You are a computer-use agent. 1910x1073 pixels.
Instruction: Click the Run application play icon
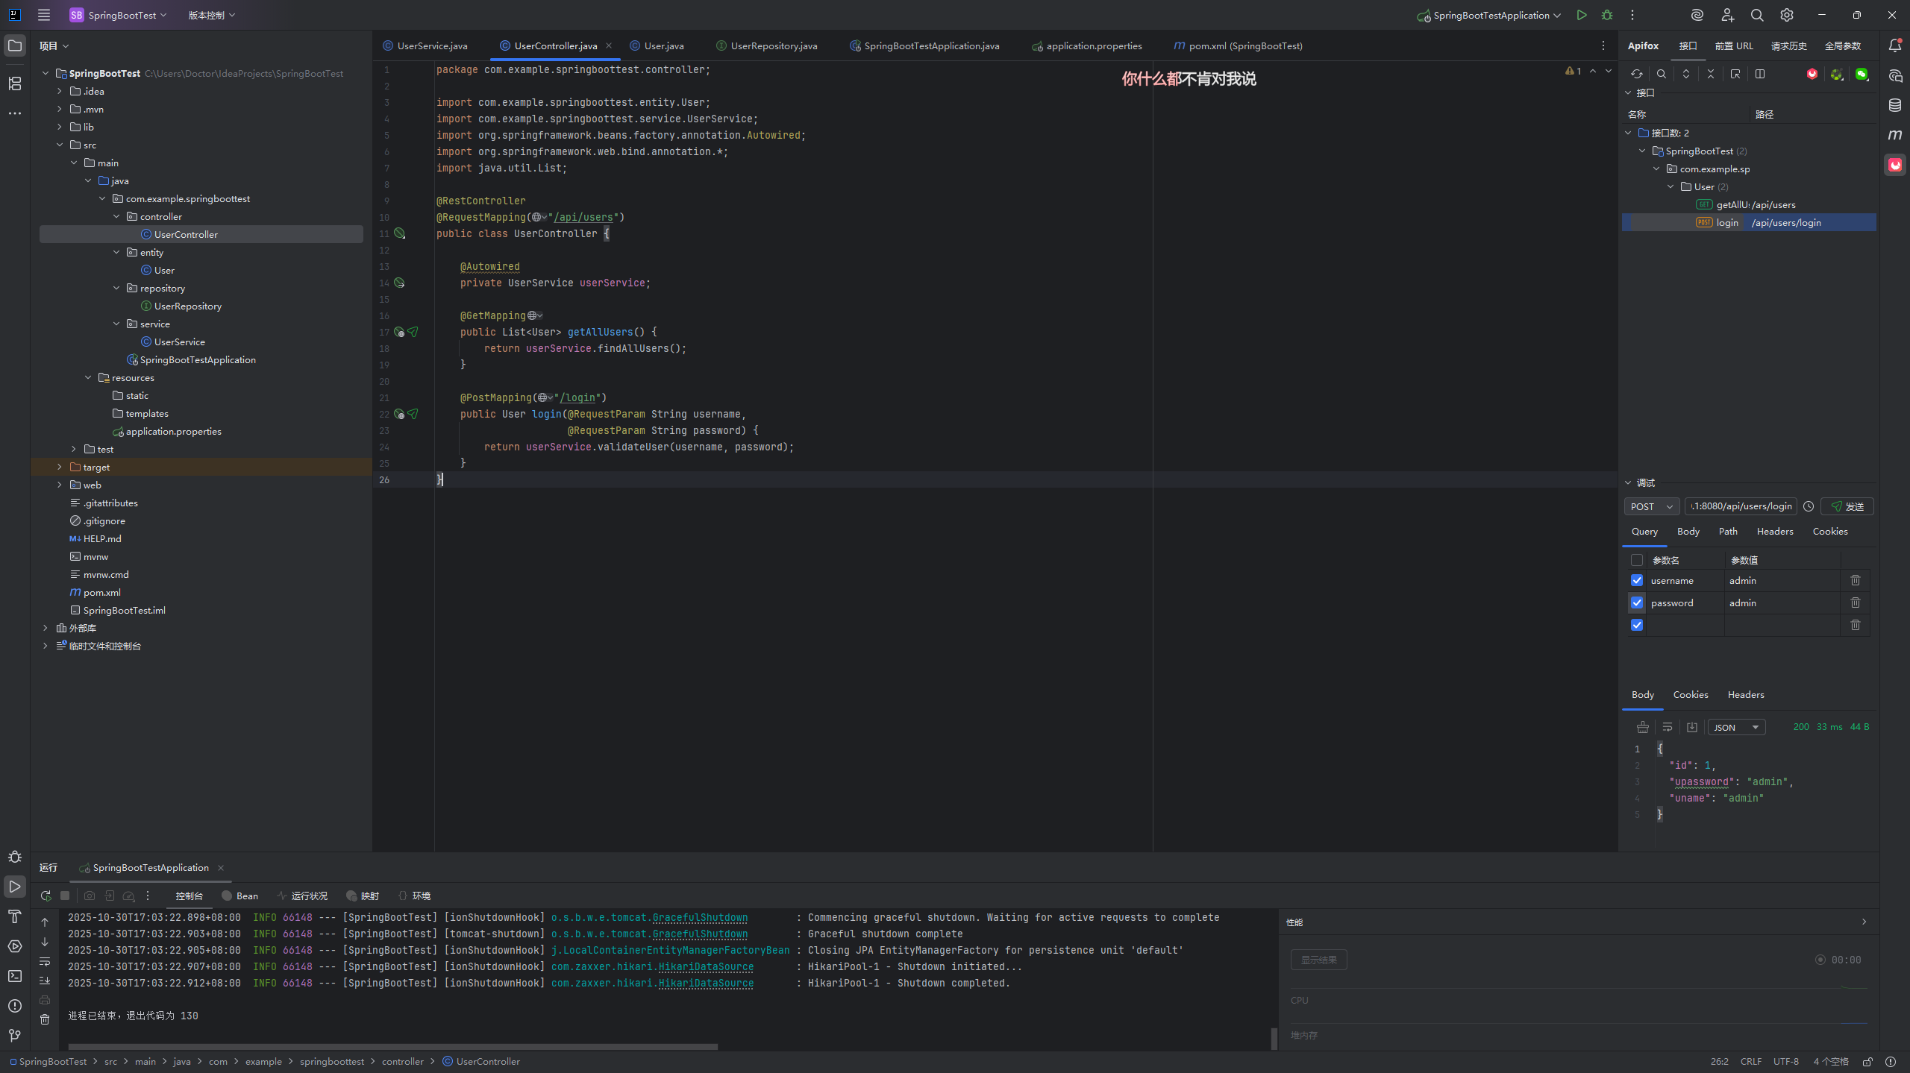tap(1581, 15)
